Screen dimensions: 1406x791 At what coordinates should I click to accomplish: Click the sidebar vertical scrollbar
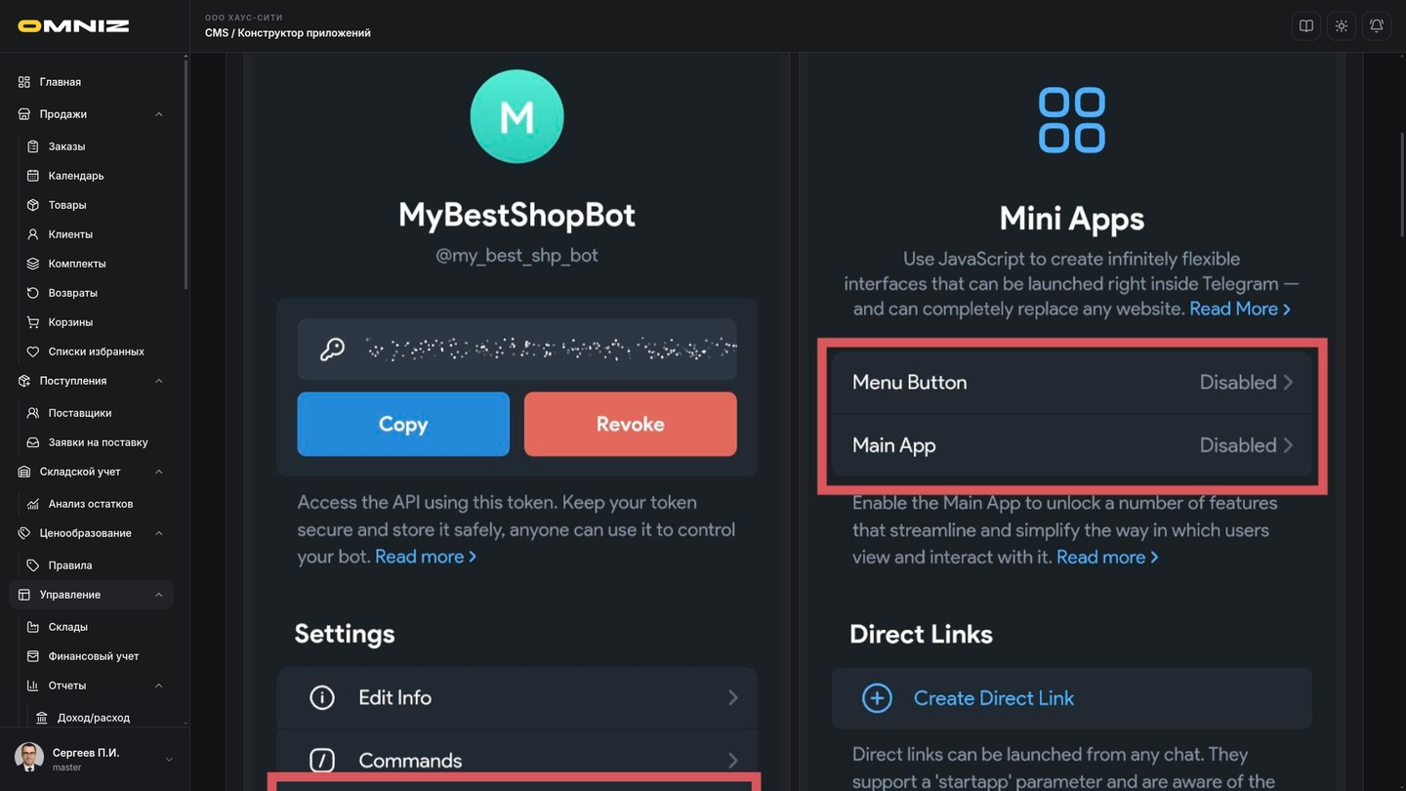(x=186, y=174)
